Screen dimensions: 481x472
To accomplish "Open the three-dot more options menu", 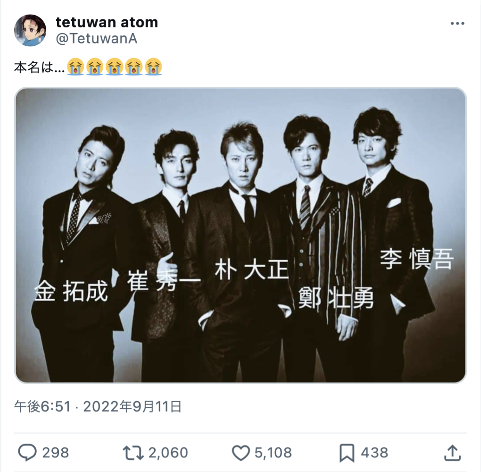I will tap(457, 23).
